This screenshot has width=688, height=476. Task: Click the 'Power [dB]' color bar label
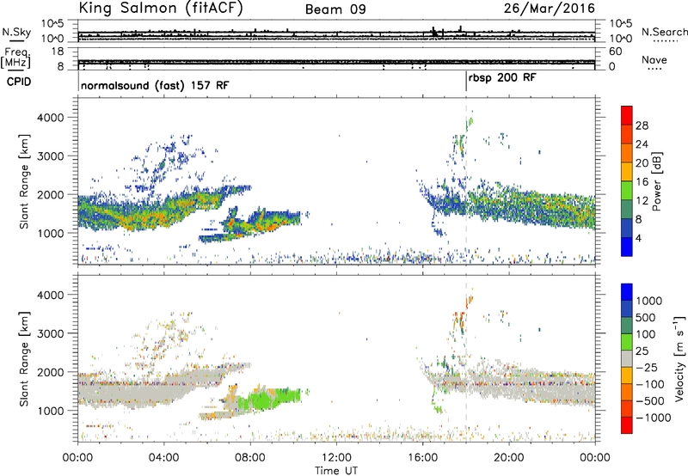coord(656,181)
